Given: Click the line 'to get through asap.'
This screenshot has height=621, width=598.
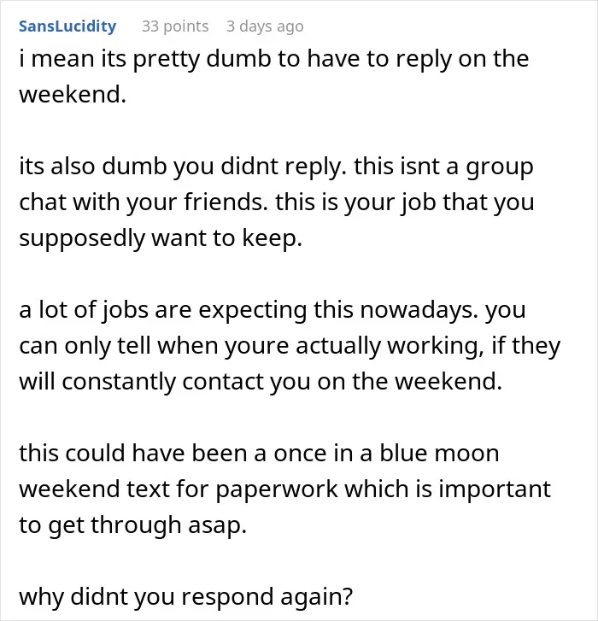Looking at the screenshot, I should [133, 525].
